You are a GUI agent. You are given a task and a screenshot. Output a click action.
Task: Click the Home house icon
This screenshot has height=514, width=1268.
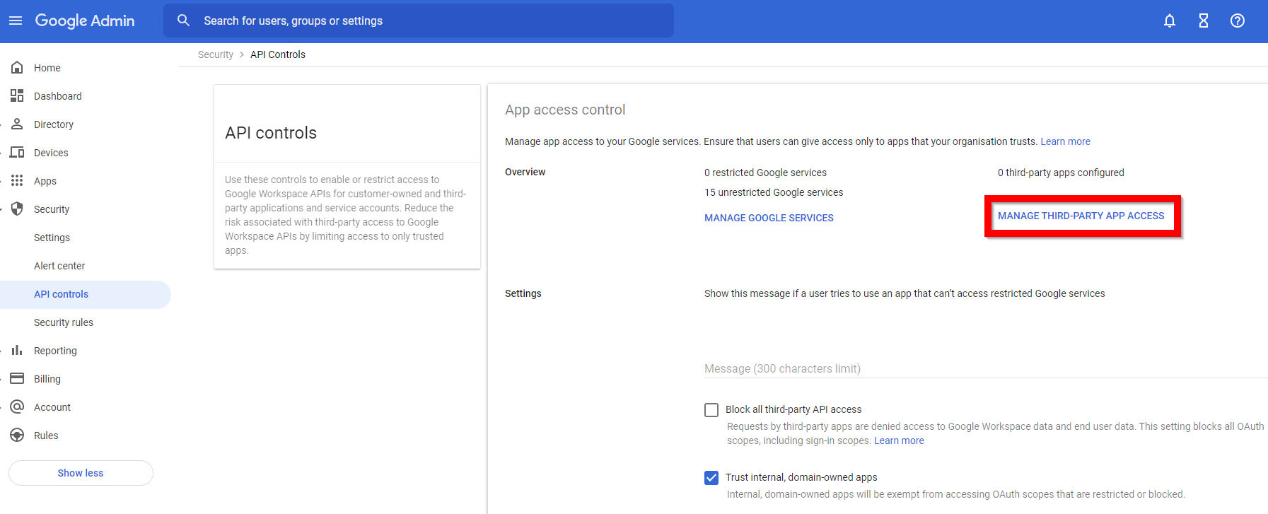coord(17,67)
